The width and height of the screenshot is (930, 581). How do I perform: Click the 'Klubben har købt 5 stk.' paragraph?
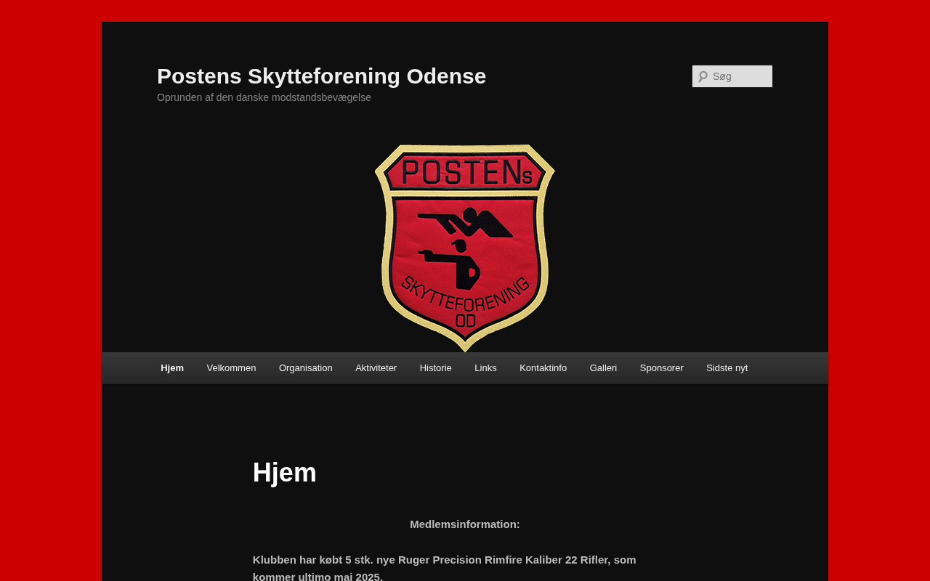(445, 568)
